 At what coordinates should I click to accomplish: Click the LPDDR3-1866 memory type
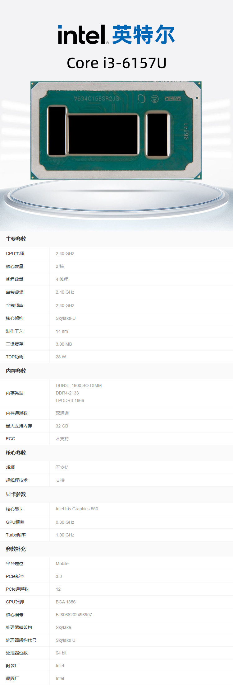click(70, 400)
